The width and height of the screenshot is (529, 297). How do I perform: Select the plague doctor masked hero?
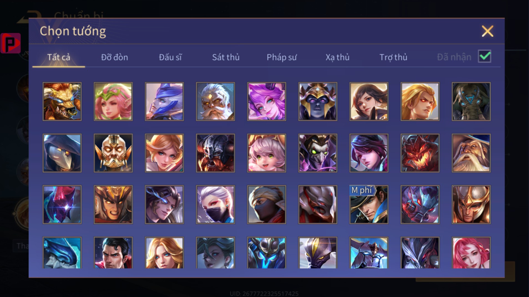[62, 153]
